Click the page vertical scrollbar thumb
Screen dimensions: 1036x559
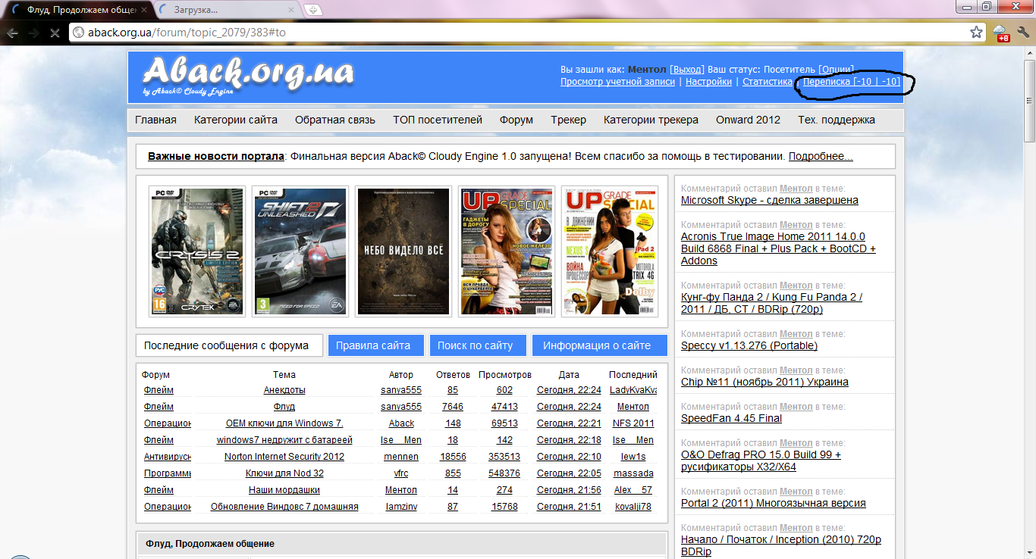pos(1029,100)
